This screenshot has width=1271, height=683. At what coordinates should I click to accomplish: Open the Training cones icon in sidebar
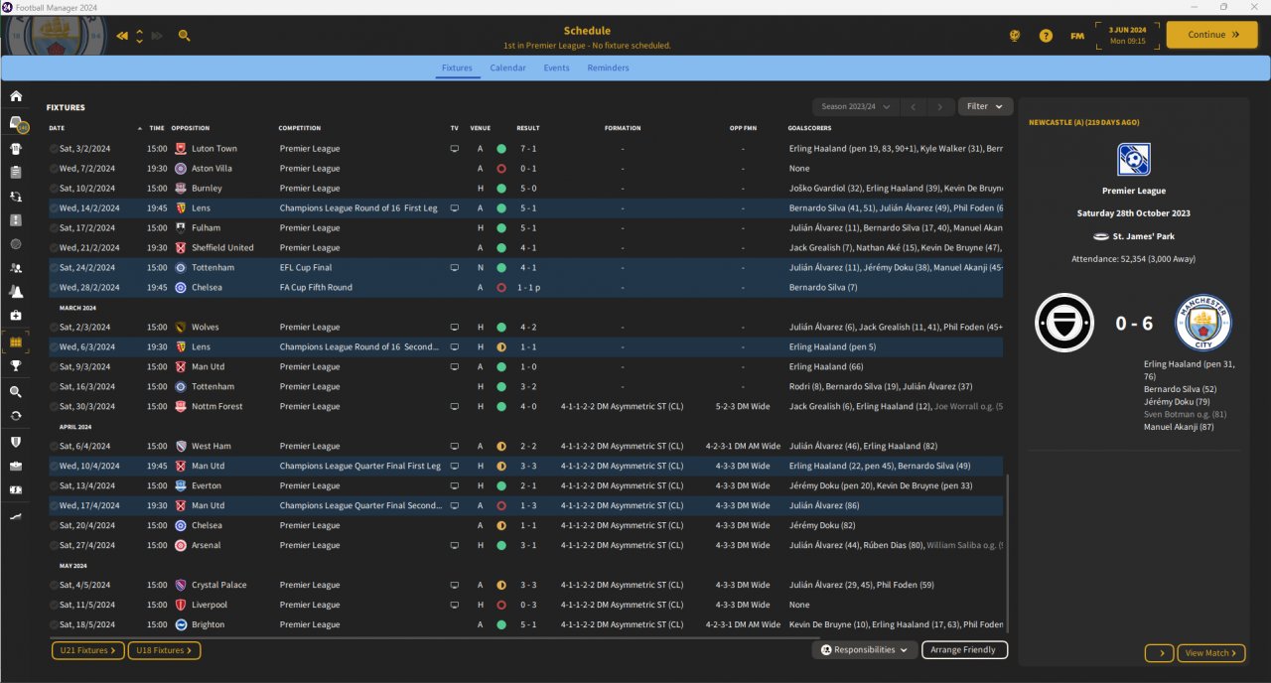tap(16, 291)
